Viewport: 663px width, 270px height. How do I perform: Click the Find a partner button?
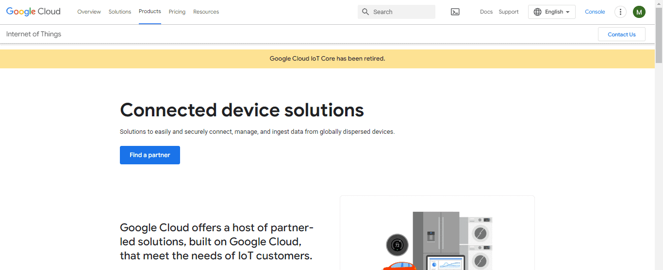tap(150, 155)
